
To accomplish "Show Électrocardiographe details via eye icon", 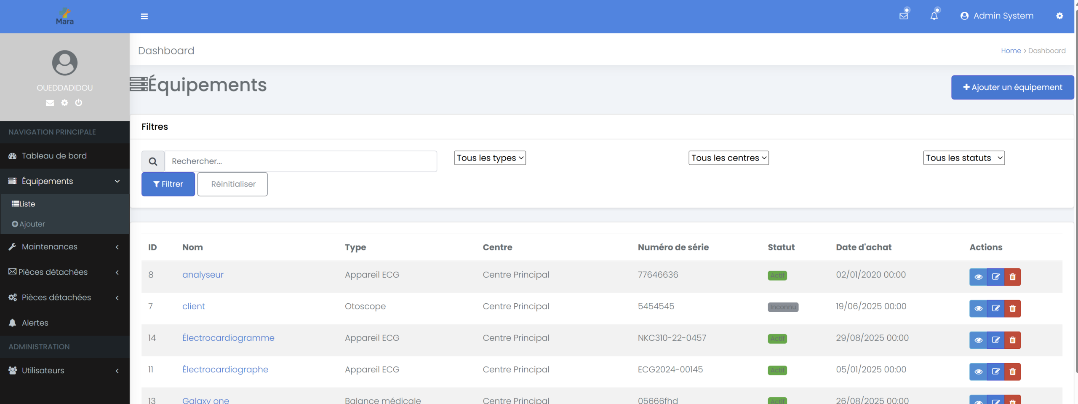I will pyautogui.click(x=978, y=372).
